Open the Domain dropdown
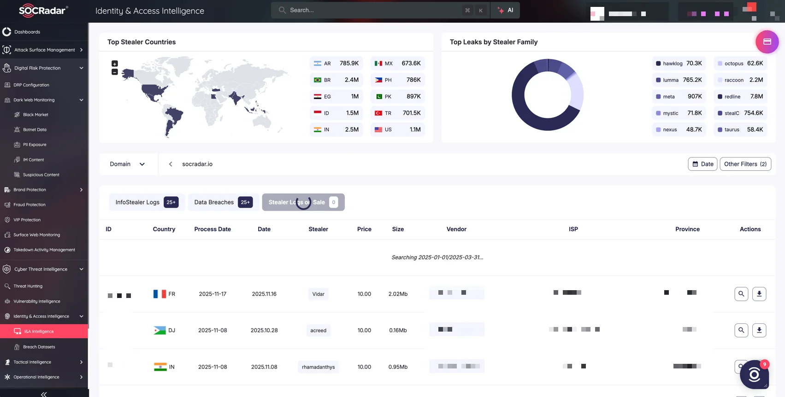This screenshot has height=397, width=785. pyautogui.click(x=128, y=164)
